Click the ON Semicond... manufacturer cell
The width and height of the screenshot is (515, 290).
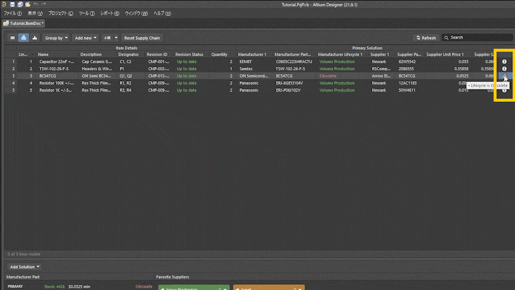254,76
